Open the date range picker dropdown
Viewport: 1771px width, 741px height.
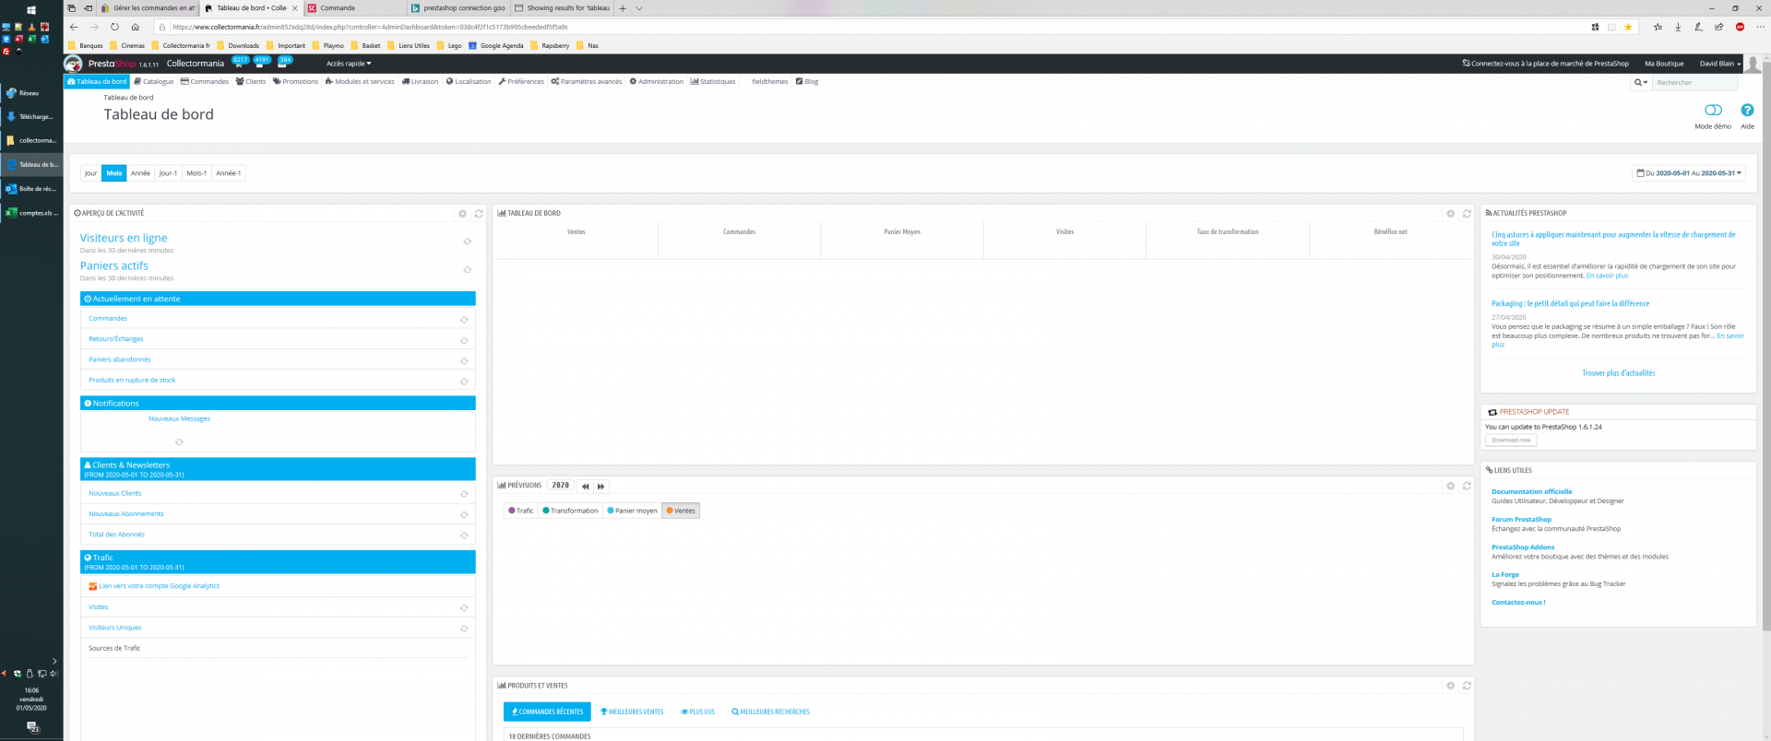pos(1689,173)
